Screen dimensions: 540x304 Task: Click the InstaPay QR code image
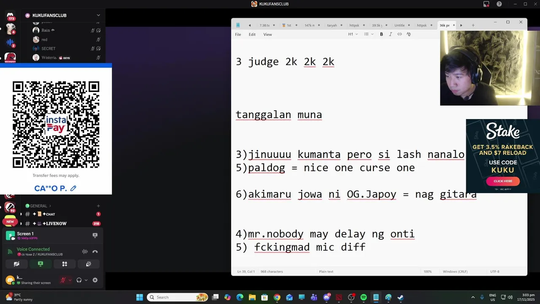tap(56, 125)
